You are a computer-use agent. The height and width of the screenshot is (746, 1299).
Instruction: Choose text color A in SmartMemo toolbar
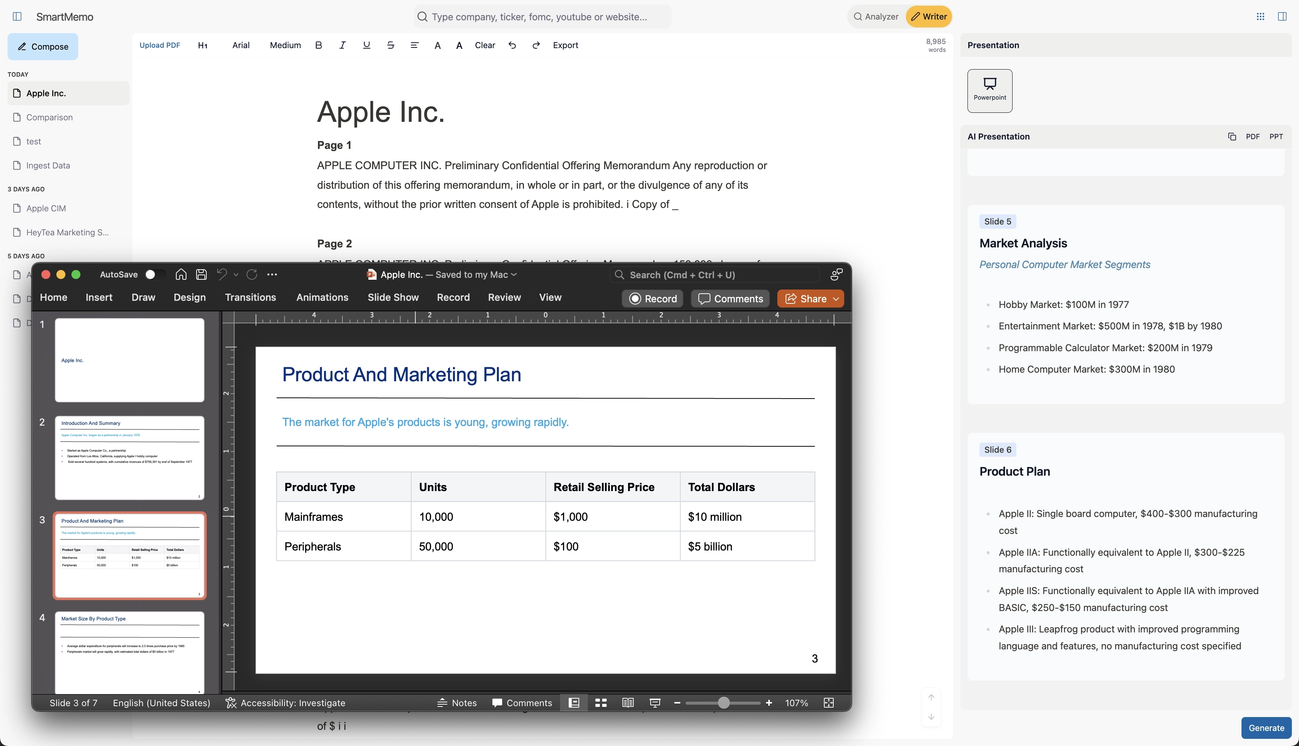coord(437,45)
